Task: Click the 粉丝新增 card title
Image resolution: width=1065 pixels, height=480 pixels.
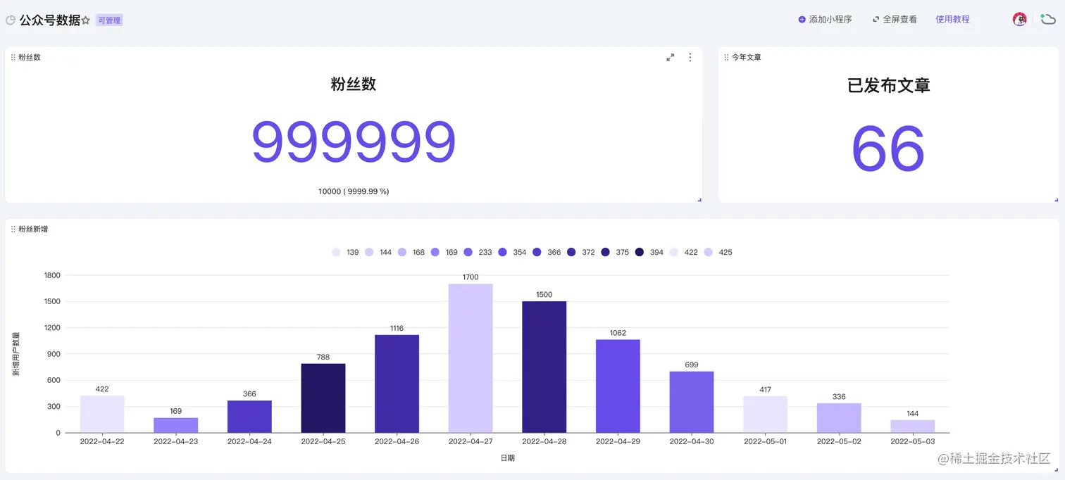Action: pos(33,229)
